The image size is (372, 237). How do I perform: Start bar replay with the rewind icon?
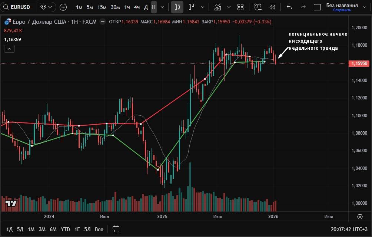click(272, 7)
